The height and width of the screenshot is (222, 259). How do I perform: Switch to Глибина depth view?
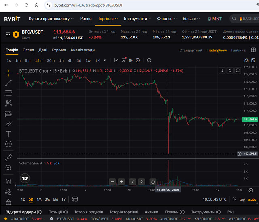coord(238,50)
